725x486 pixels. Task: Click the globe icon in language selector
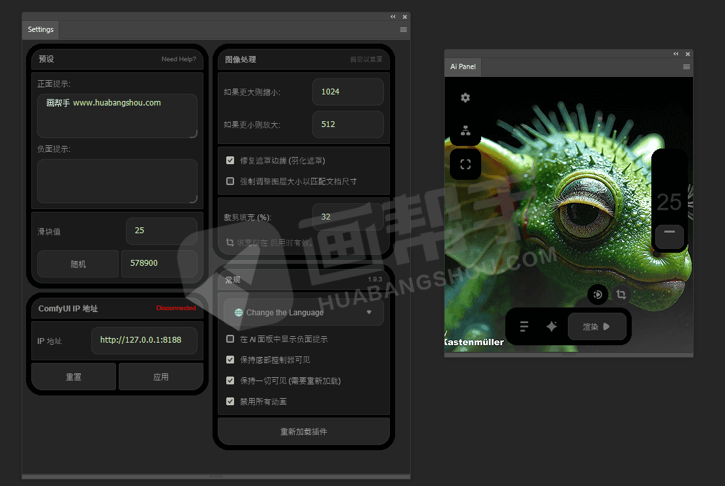(239, 313)
